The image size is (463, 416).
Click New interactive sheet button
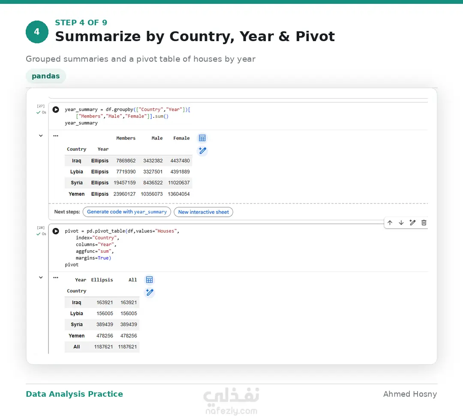(204, 212)
